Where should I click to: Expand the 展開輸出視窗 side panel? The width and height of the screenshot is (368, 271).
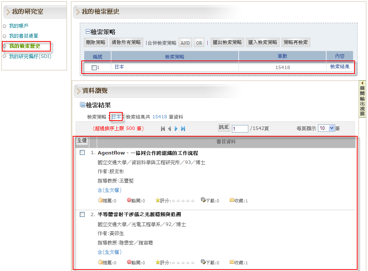362,99
